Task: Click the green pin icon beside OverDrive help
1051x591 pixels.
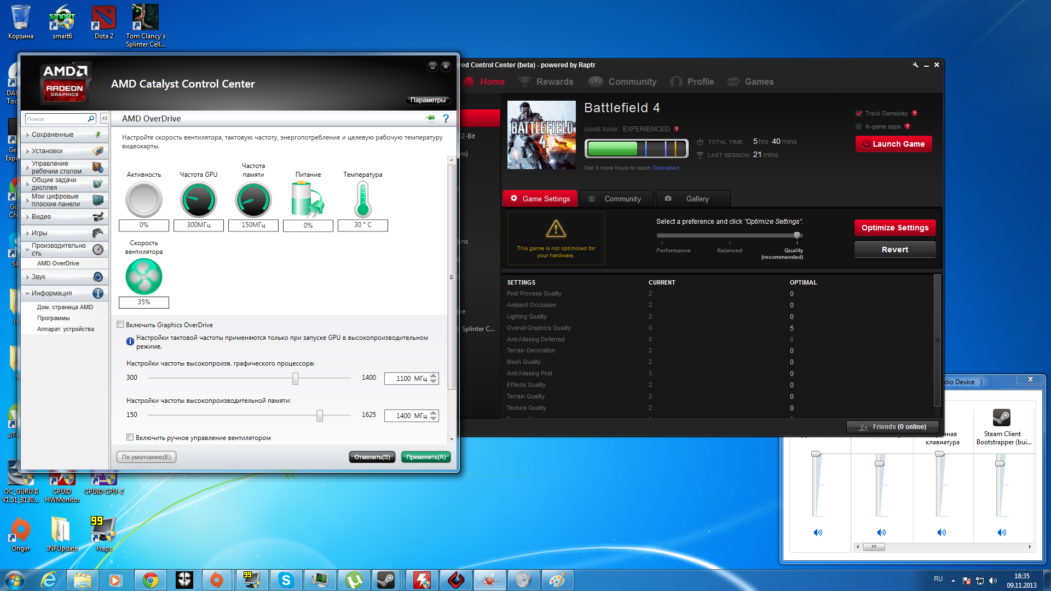Action: pyautogui.click(x=430, y=118)
